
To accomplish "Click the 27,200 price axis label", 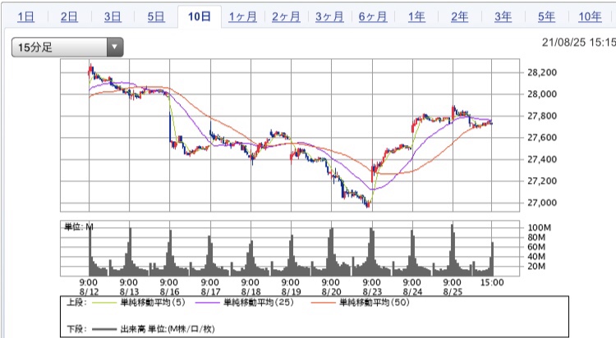I will coord(542,181).
